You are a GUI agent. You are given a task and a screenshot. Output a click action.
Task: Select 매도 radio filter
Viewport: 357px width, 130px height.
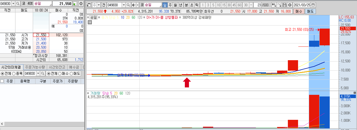(71, 74)
